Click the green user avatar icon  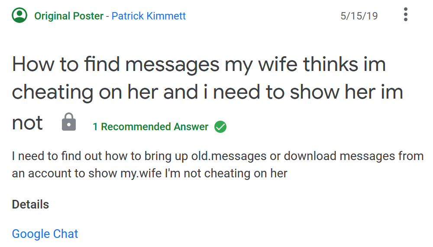pyautogui.click(x=19, y=15)
